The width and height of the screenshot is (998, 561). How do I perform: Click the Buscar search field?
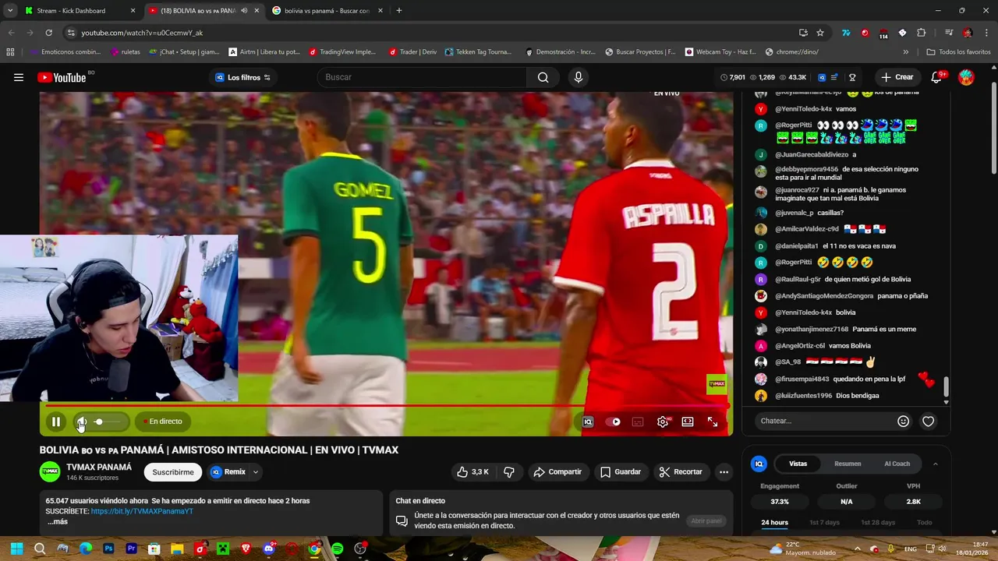tap(422, 77)
